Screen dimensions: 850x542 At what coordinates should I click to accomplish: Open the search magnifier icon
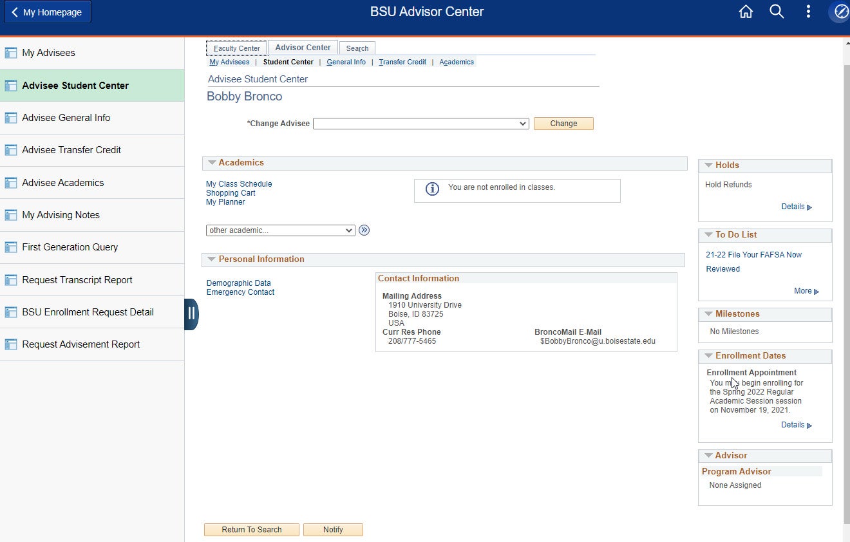(777, 12)
